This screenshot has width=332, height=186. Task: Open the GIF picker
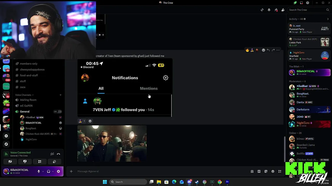(259, 171)
